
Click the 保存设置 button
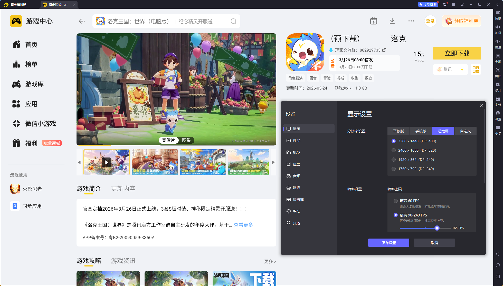click(388, 243)
